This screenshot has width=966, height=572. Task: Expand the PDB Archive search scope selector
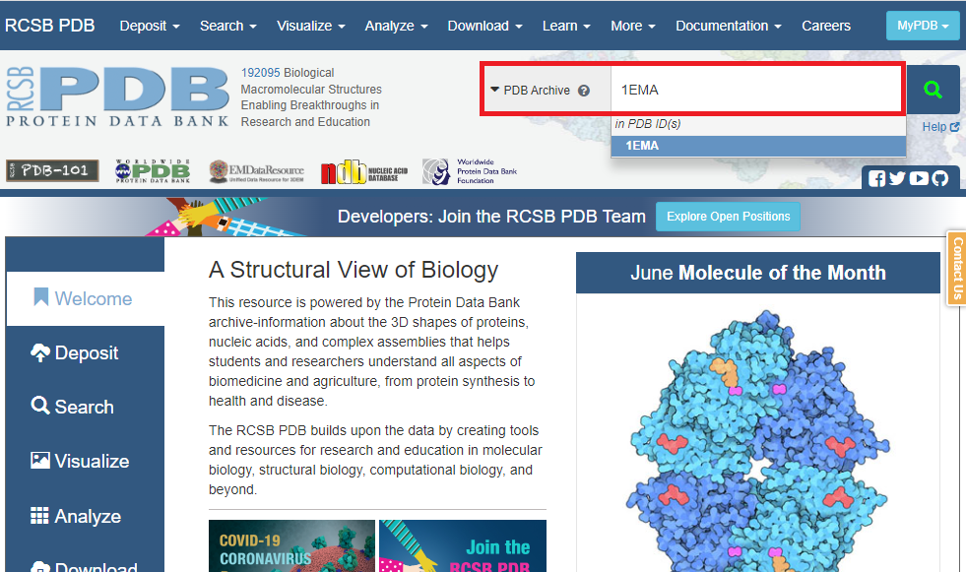531,91
